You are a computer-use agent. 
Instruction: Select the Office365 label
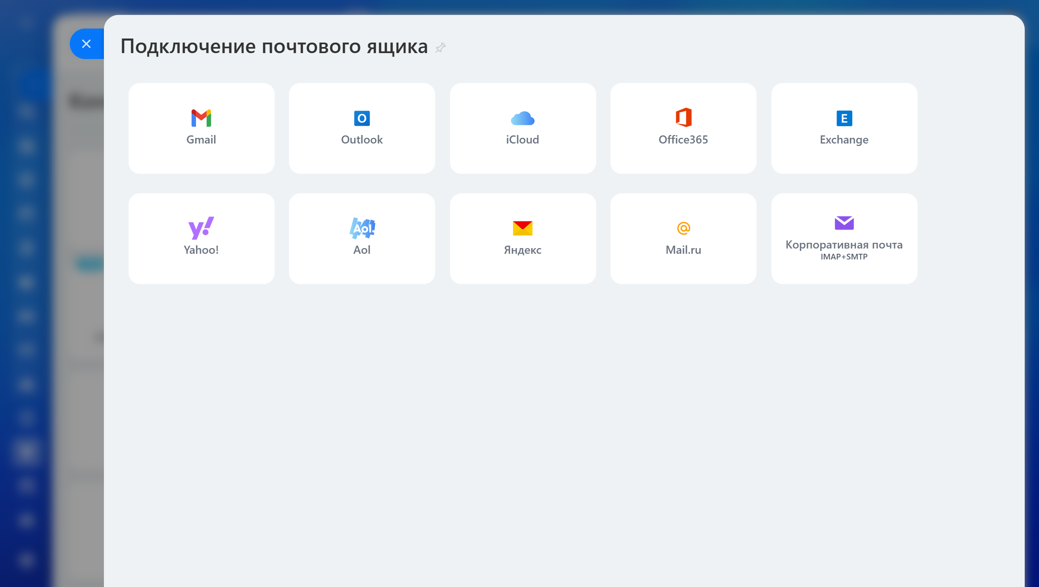point(683,139)
